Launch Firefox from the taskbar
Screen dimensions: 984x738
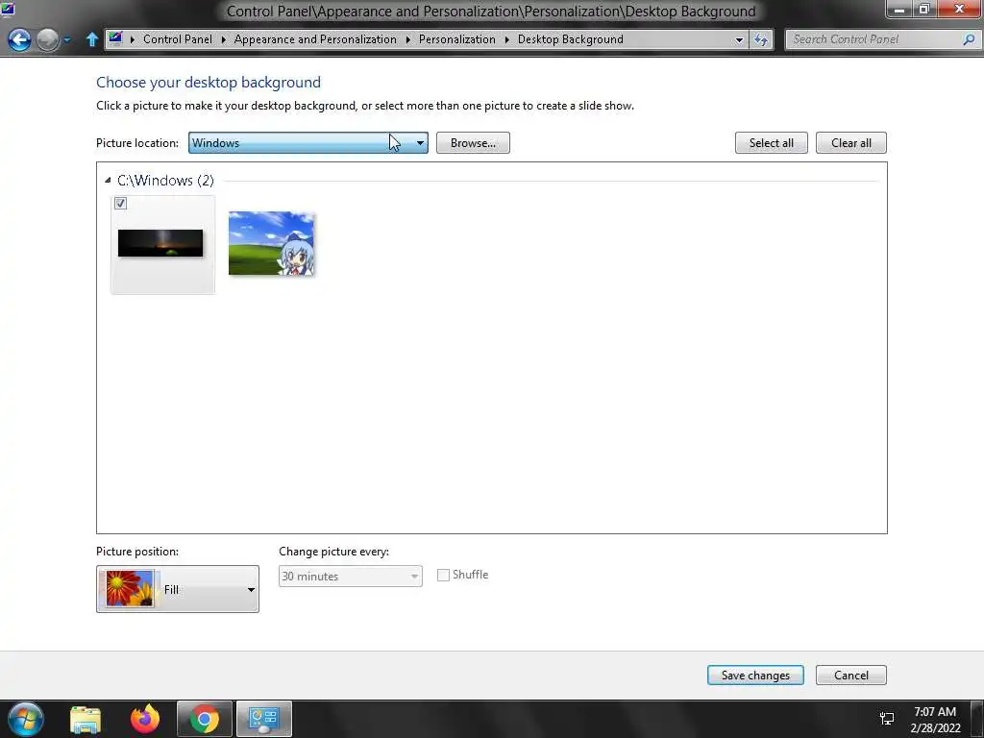(145, 719)
